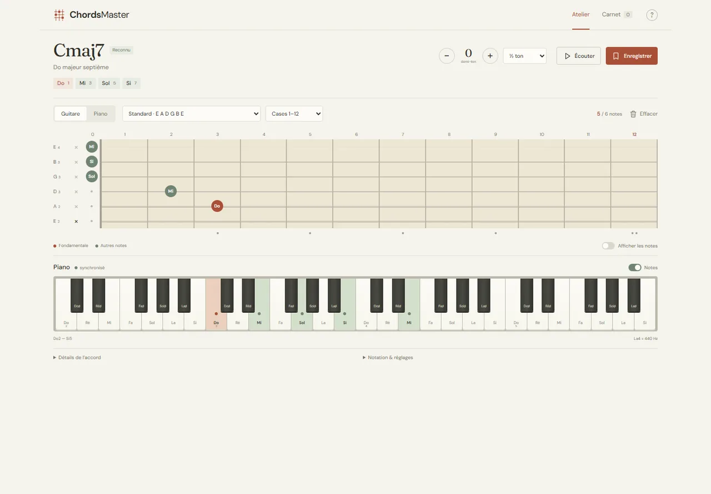
Task: Open the Carnet tab
Action: (x=617, y=14)
